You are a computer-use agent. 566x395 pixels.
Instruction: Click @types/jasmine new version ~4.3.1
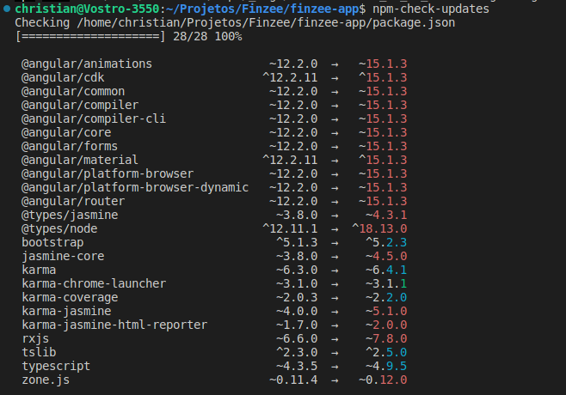click(x=386, y=215)
